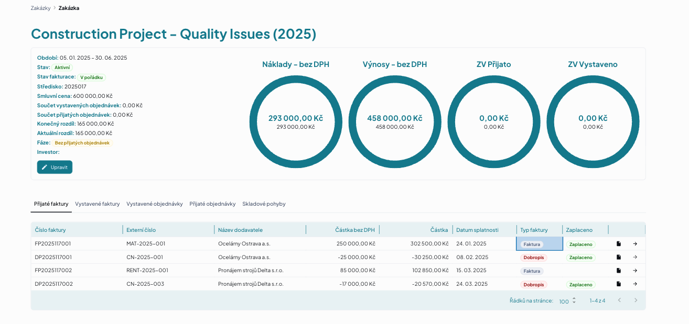Open document icon for invoice FP2025117001

click(x=619, y=244)
